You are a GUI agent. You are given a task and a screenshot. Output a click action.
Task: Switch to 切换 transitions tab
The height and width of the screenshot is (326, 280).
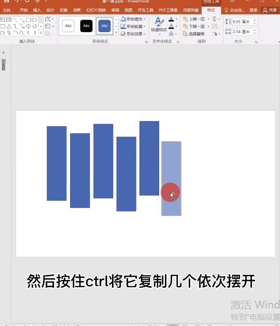(x=64, y=10)
